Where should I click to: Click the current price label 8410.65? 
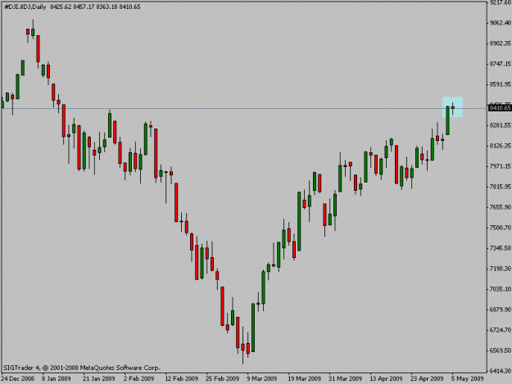click(x=500, y=108)
